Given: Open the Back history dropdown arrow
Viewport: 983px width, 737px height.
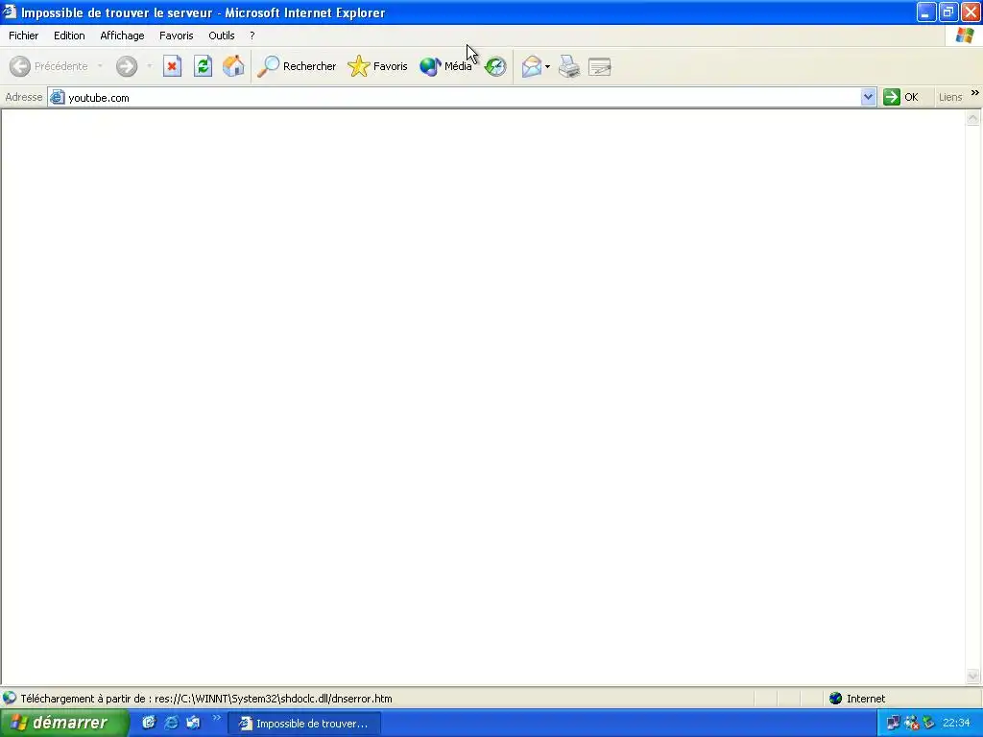Looking at the screenshot, I should (100, 66).
